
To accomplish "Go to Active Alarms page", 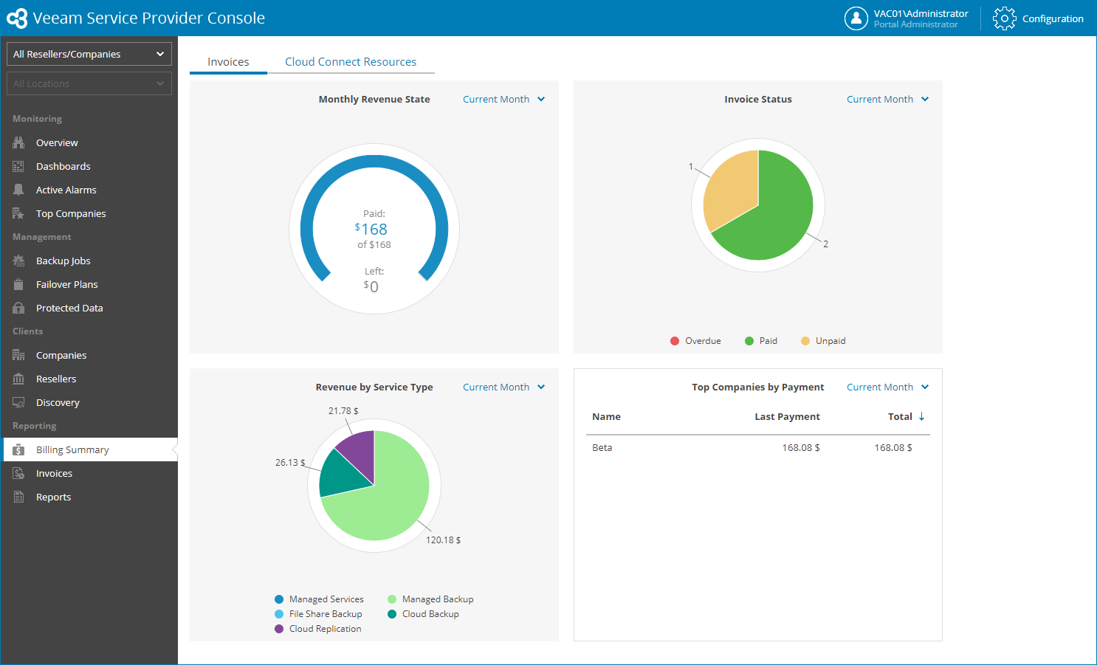I will tap(89, 190).
